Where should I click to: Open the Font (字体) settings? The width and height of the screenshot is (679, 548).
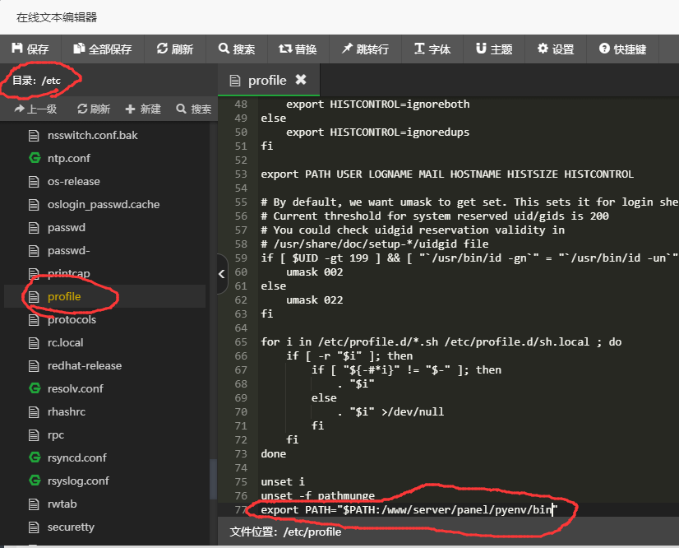pyautogui.click(x=432, y=49)
